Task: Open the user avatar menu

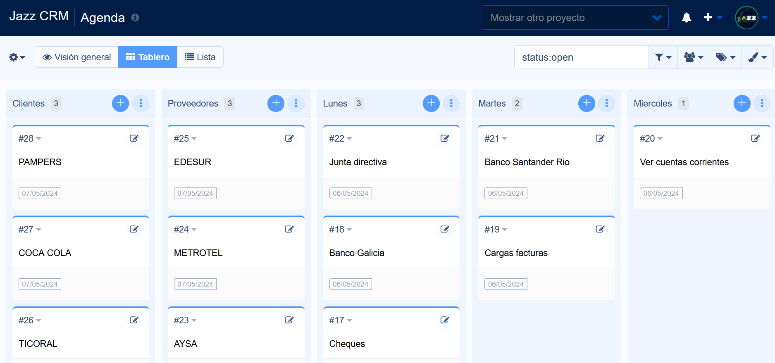Action: click(751, 17)
